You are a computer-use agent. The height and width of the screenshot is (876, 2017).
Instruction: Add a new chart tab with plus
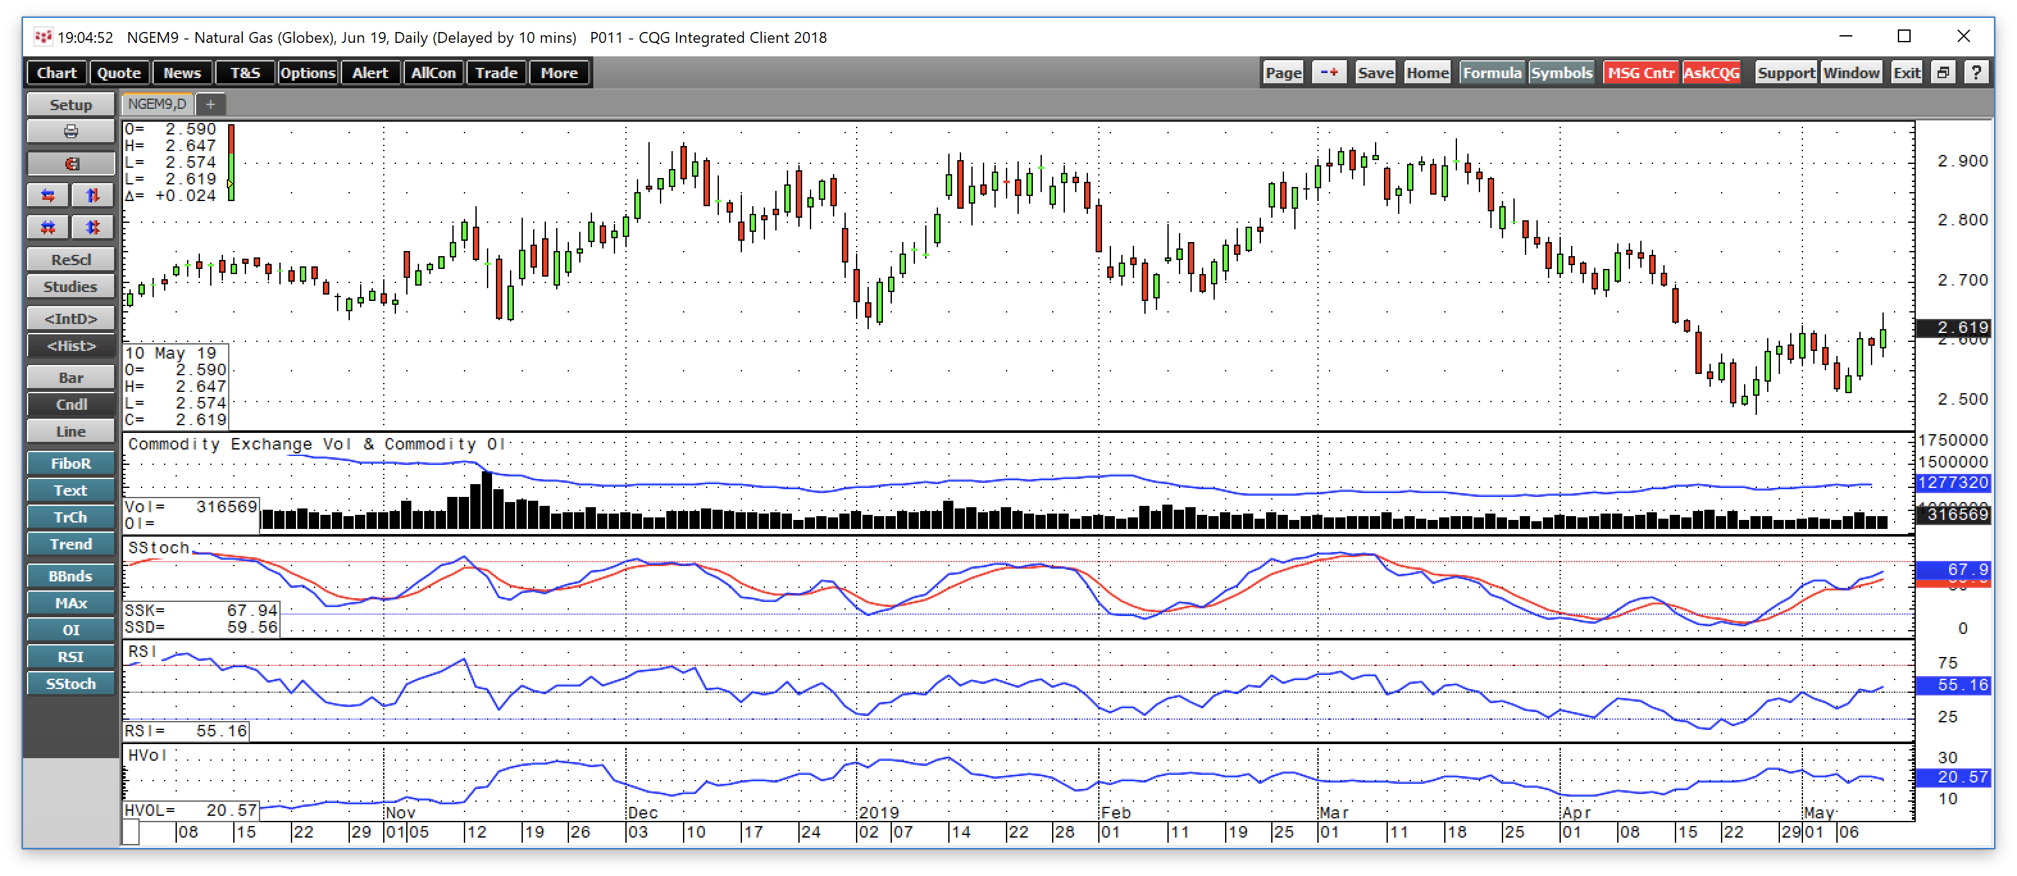pyautogui.click(x=211, y=104)
